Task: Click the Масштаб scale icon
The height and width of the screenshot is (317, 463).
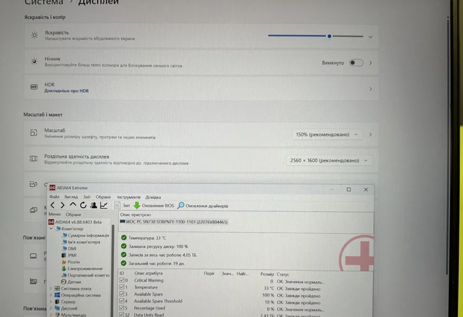Action: (33, 133)
